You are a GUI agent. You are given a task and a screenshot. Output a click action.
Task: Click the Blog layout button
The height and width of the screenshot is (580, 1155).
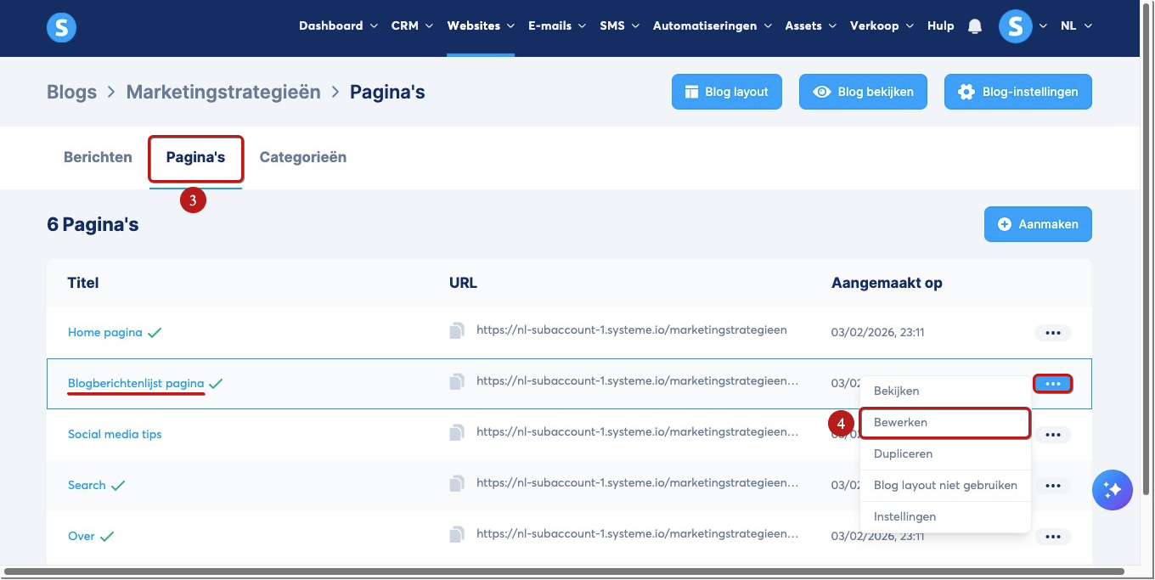click(726, 92)
